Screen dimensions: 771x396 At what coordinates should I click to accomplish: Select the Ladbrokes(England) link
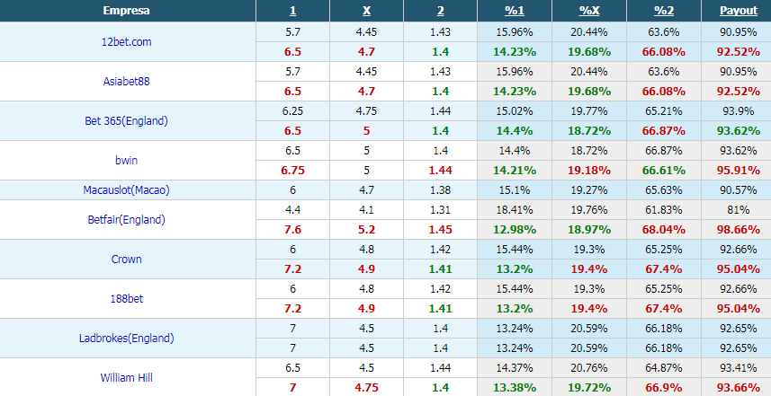click(126, 339)
